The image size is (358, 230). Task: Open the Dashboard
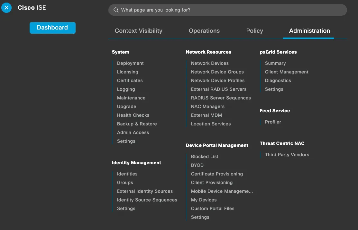pos(52,28)
